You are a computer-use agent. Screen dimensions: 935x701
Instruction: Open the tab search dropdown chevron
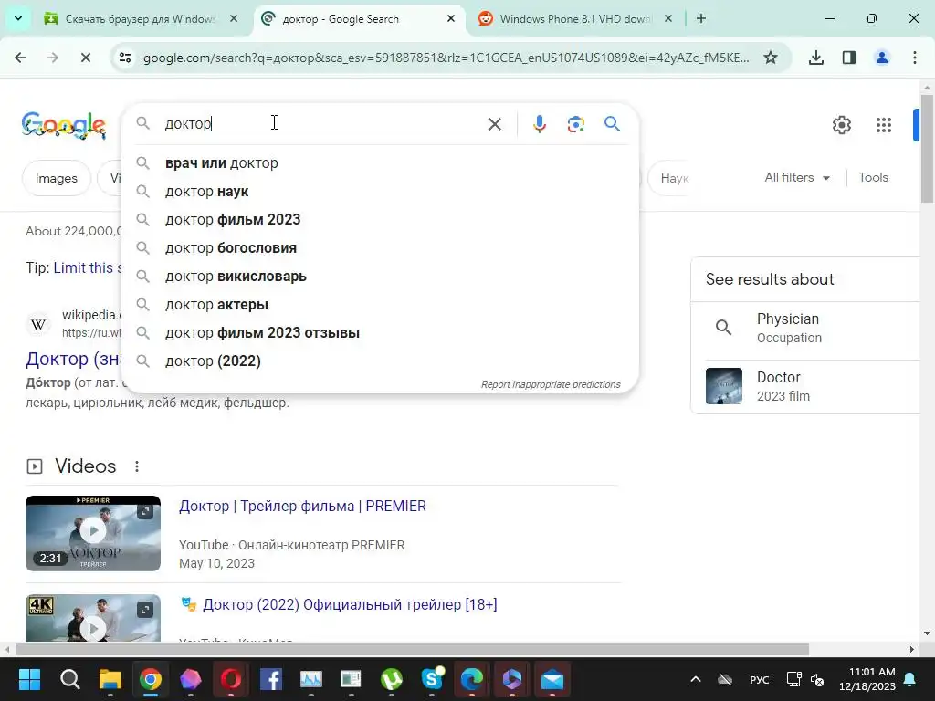click(18, 18)
